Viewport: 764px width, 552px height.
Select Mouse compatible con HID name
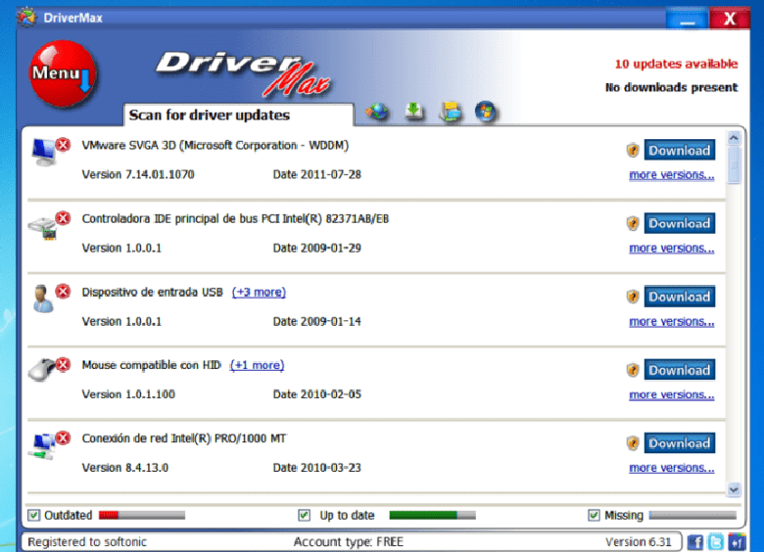click(151, 365)
